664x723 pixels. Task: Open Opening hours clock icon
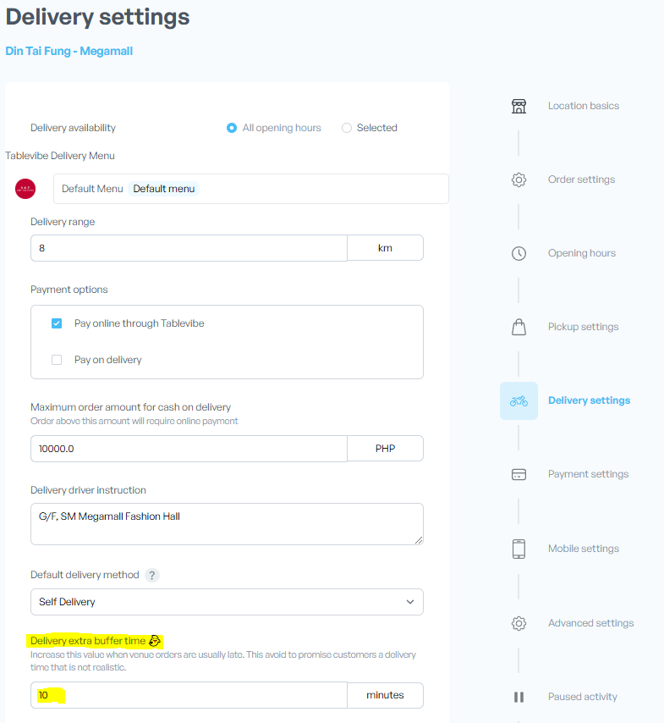(x=519, y=253)
